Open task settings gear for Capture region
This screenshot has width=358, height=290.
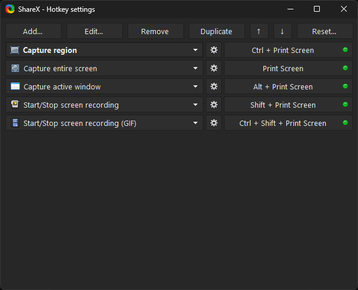pos(214,50)
